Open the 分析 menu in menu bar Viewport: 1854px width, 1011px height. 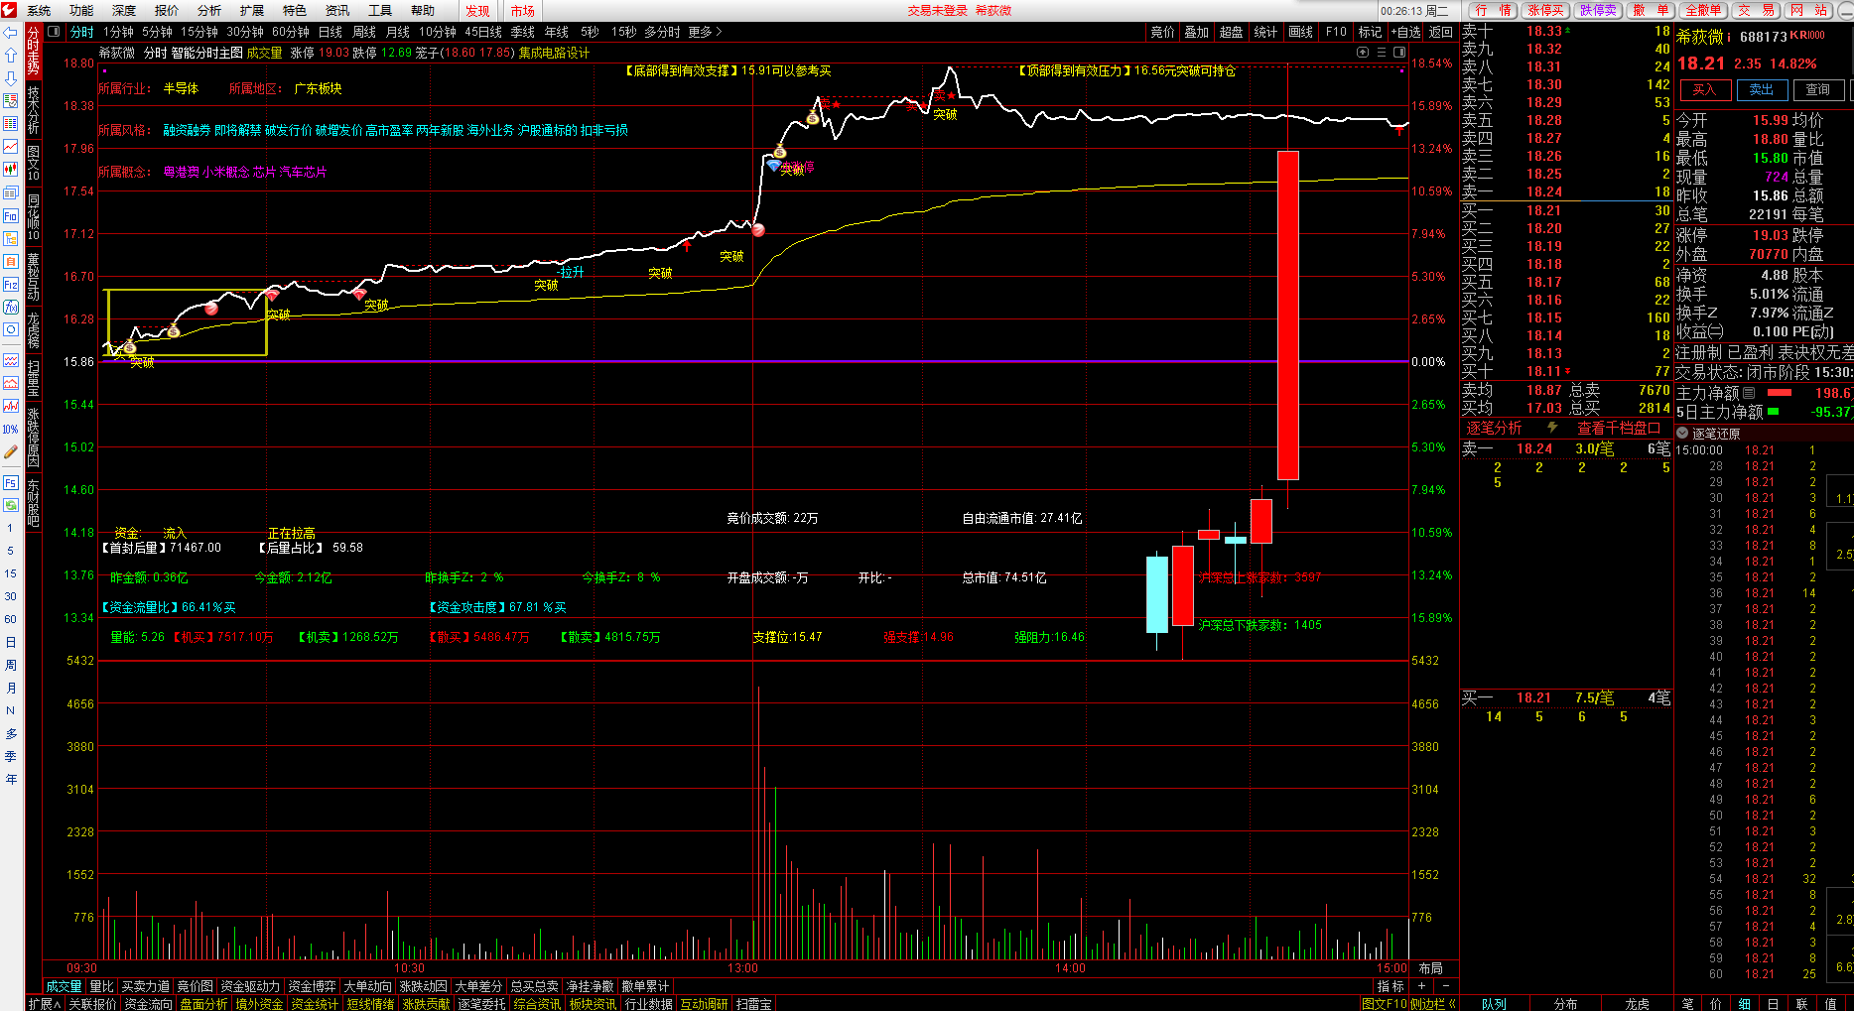pyautogui.click(x=209, y=10)
